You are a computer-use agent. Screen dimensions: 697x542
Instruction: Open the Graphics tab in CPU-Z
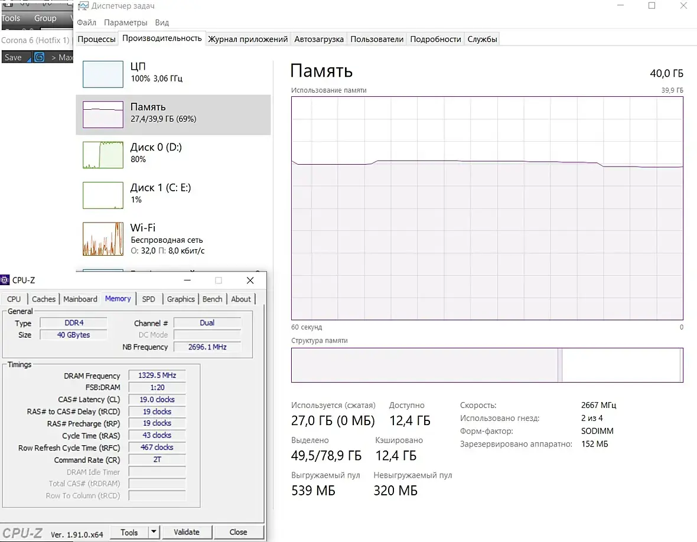click(x=181, y=299)
